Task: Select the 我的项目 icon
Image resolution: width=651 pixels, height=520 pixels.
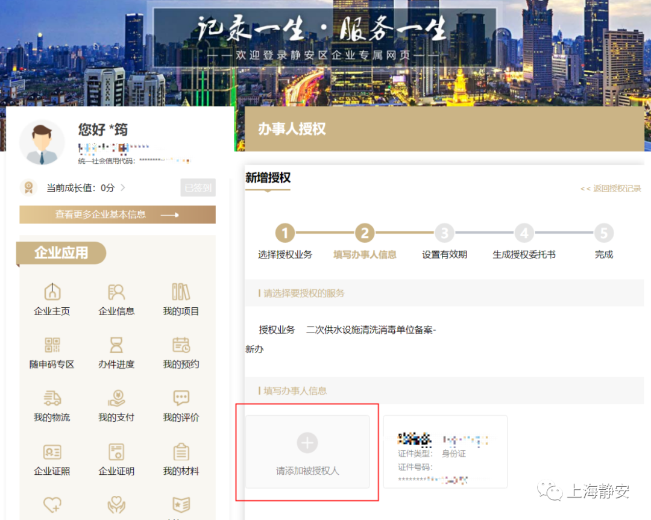Action: coord(179,298)
